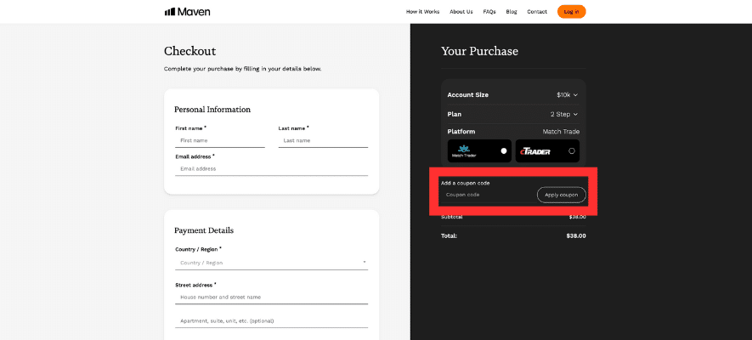Click the Apartment, suite, unit optional field
This screenshot has width=752, height=340.
pyautogui.click(x=271, y=320)
